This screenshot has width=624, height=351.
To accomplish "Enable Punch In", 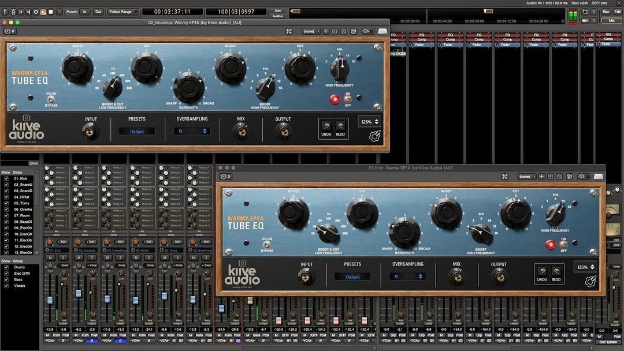I will [x=84, y=12].
